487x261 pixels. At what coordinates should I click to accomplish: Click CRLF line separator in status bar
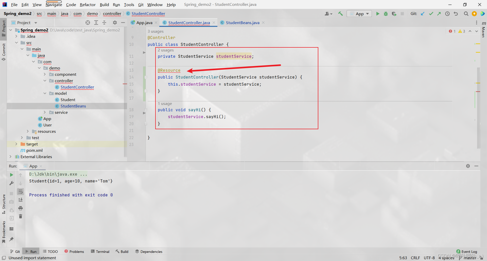tap(415, 258)
